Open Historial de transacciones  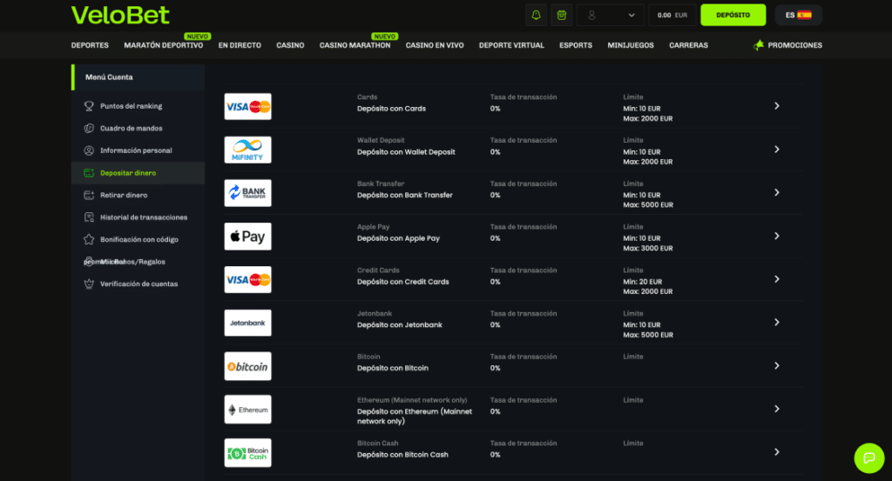click(x=144, y=217)
